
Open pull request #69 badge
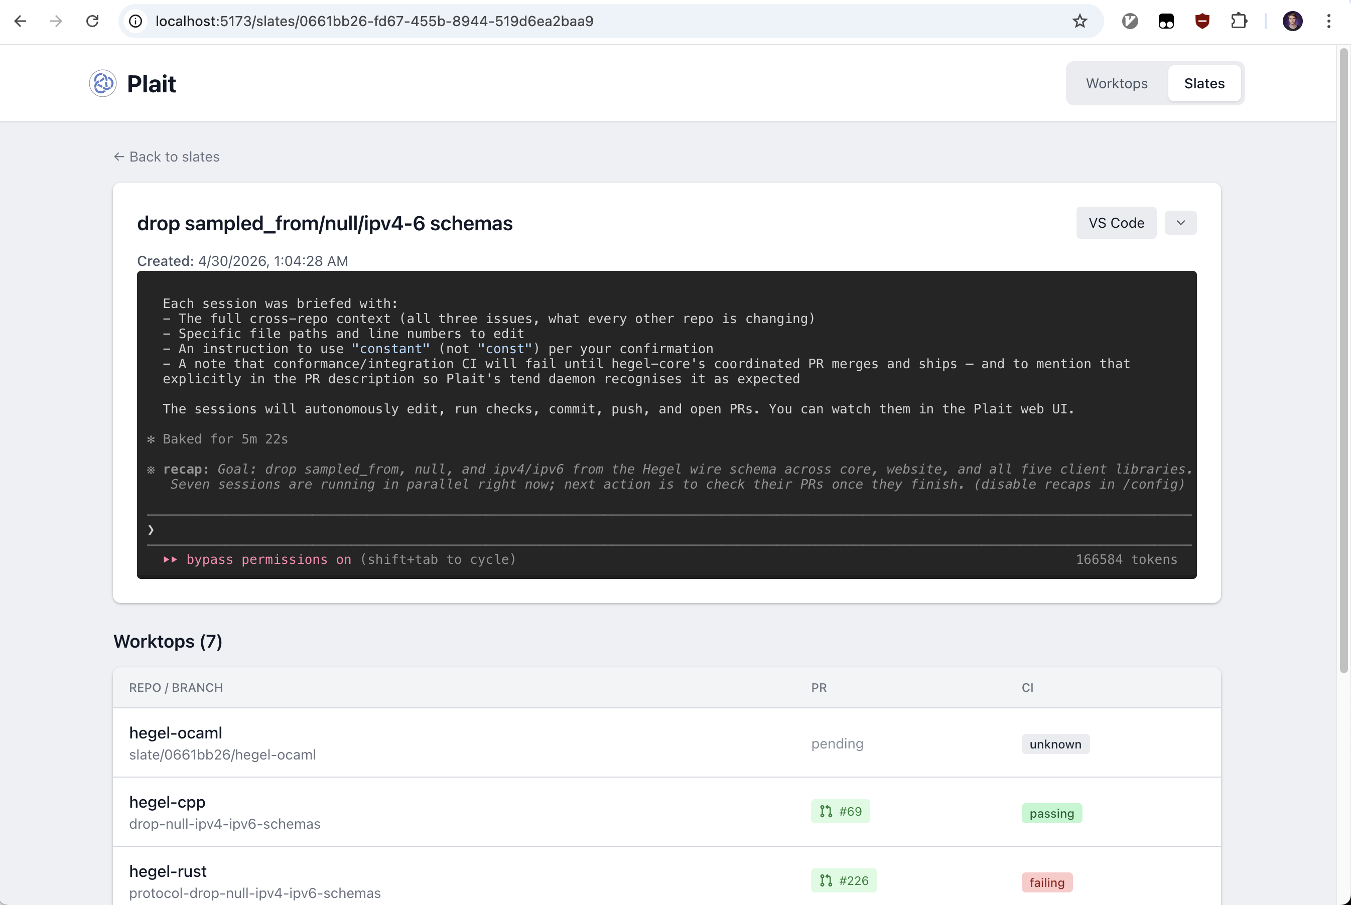tap(840, 812)
